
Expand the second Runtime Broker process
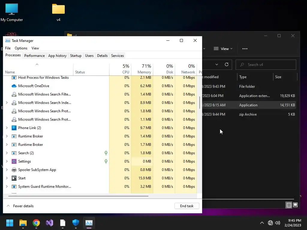[7, 145]
